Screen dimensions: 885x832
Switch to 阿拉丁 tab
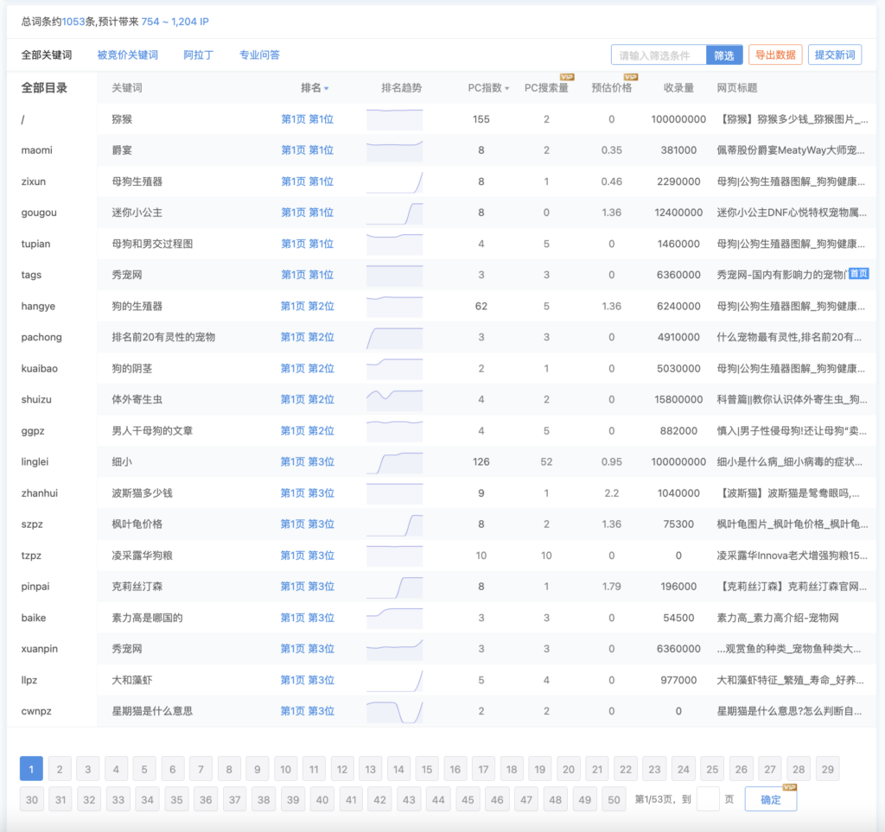click(198, 54)
